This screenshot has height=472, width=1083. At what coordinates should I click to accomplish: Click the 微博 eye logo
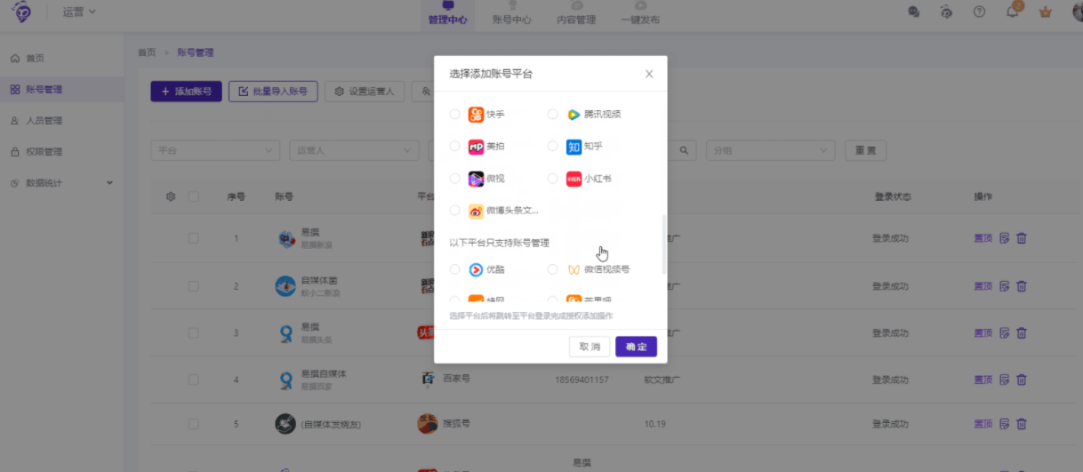coord(476,211)
